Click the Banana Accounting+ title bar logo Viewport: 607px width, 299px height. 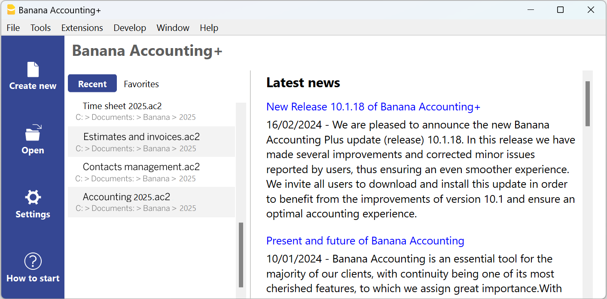tap(11, 10)
